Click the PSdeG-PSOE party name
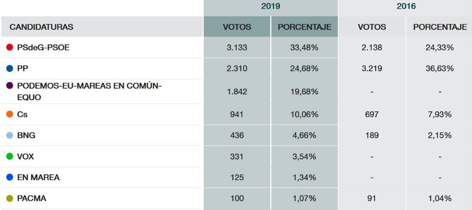The image size is (472, 210). (43, 48)
